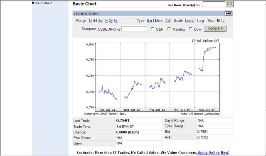The image size is (266, 156).
Task: Focus the Get Basic Chart symbol field
Action: [214, 4]
